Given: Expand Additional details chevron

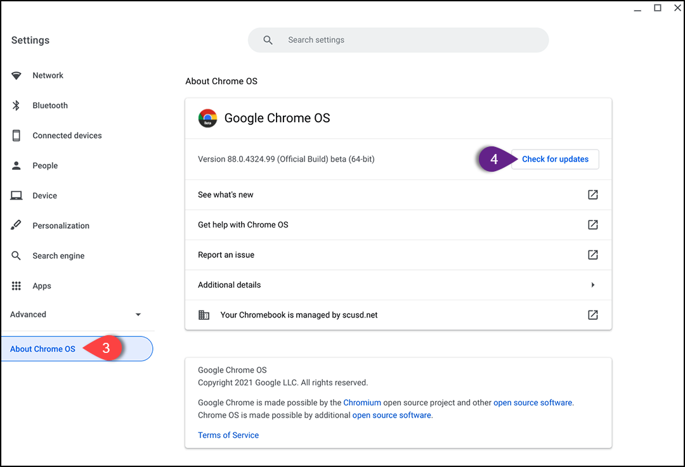Looking at the screenshot, I should click(593, 285).
